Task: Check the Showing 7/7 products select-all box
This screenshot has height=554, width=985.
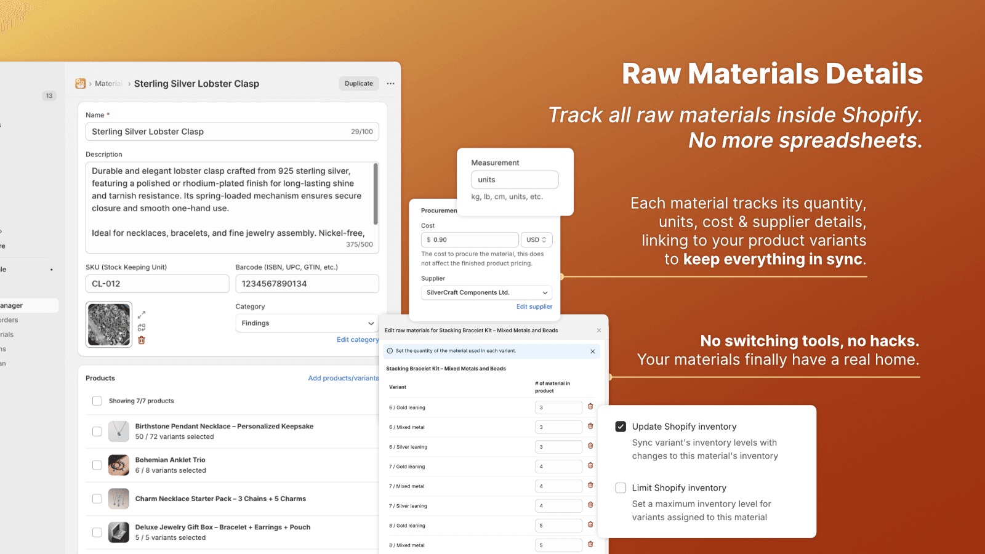Action: (x=97, y=401)
